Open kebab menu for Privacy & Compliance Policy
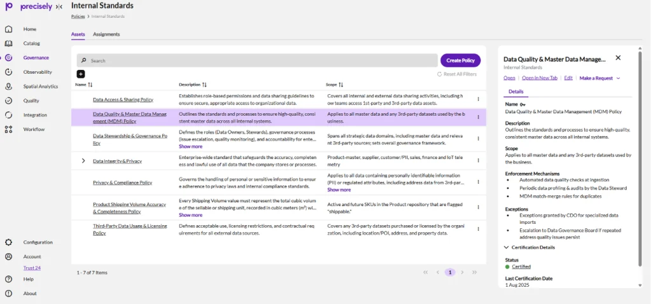 478,183
